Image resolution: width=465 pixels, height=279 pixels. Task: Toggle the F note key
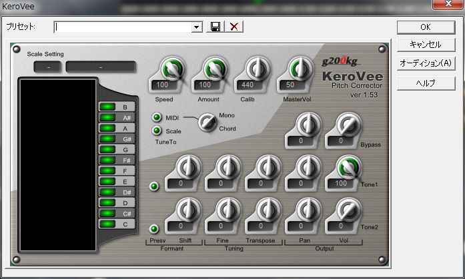pos(117,170)
